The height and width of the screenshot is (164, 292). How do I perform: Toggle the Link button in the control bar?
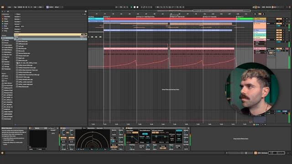tap(10, 7)
